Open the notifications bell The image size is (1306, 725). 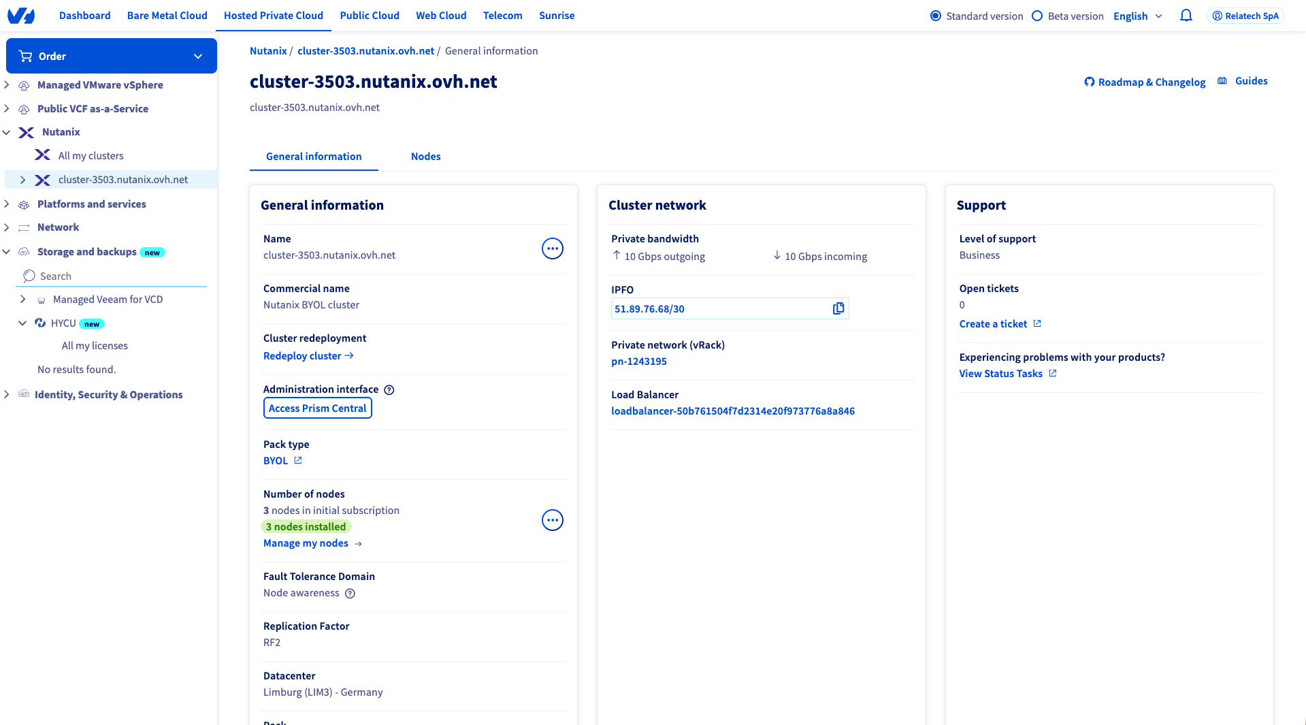1186,16
